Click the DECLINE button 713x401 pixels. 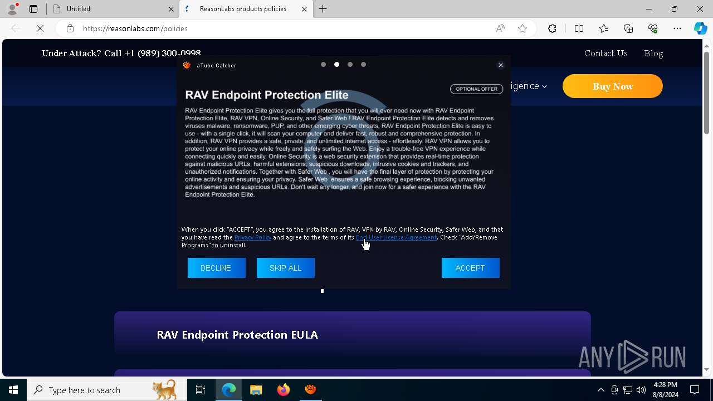(x=216, y=268)
